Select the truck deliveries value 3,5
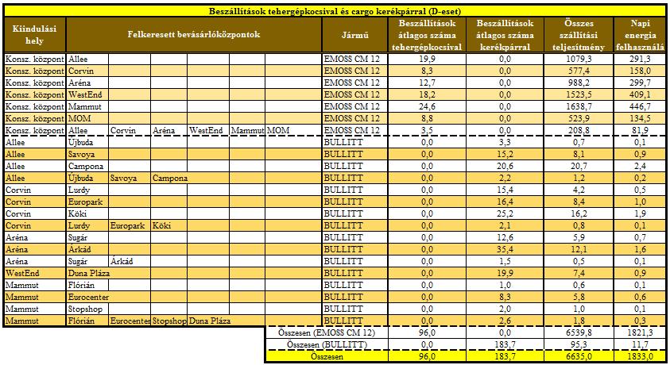The image size is (670, 365). (x=427, y=130)
